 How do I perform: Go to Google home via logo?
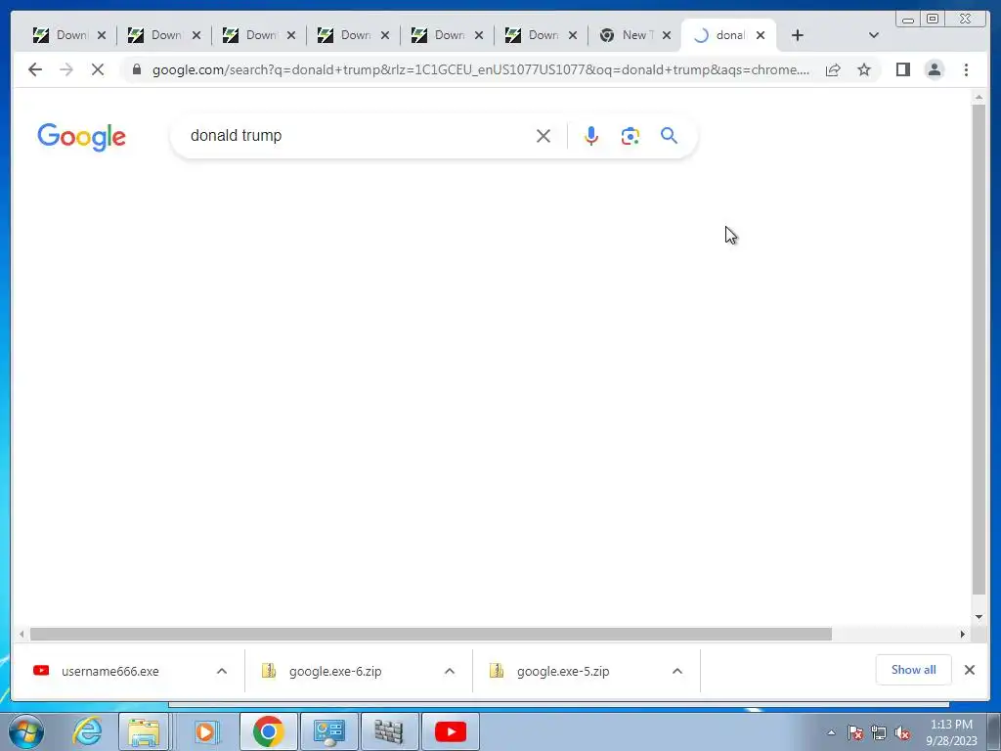(x=82, y=137)
